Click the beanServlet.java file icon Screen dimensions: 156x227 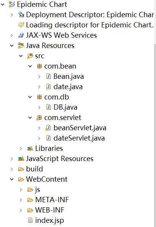[x=48, y=128]
